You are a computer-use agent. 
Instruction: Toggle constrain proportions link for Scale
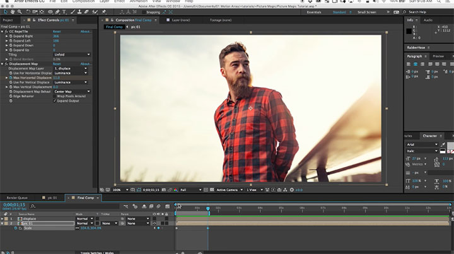pyautogui.click(x=78, y=228)
